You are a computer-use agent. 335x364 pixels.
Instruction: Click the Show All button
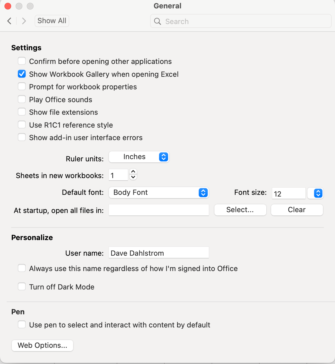[x=52, y=21]
